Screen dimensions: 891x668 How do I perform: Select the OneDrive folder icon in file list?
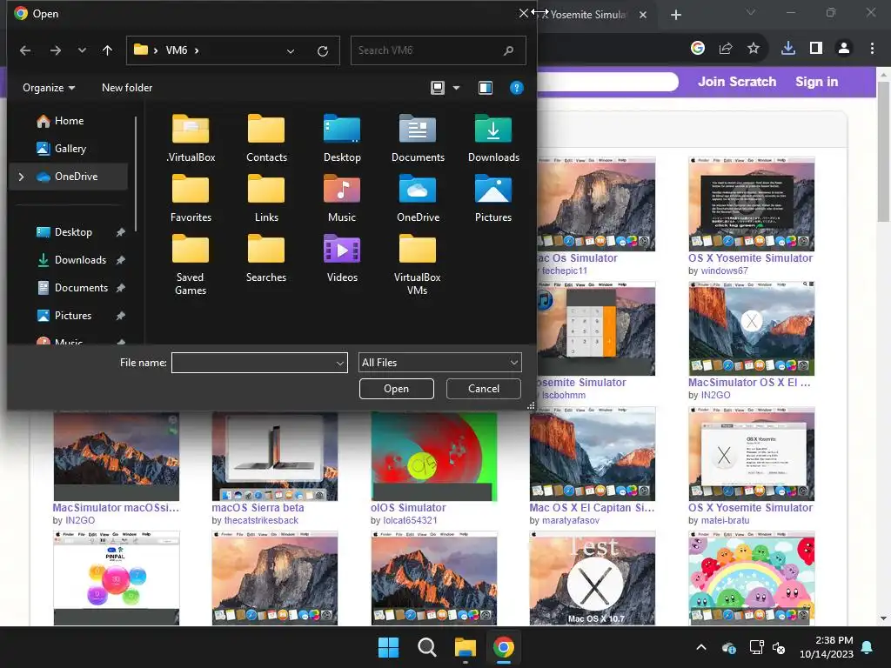418,199
